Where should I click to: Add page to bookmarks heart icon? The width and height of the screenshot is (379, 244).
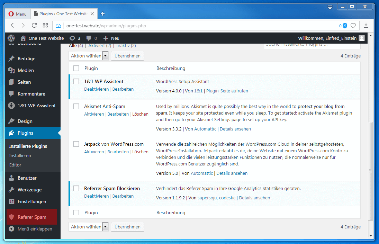(353, 26)
